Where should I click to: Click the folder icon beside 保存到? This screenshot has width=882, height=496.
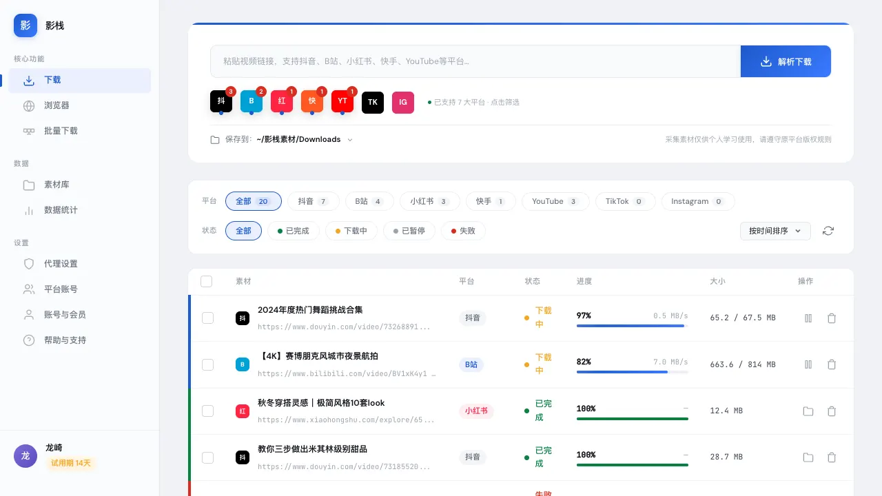[215, 140]
